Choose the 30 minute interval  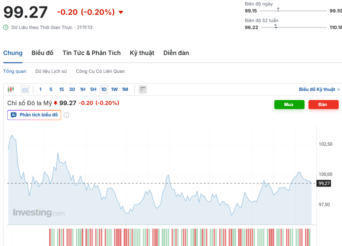pos(72,89)
